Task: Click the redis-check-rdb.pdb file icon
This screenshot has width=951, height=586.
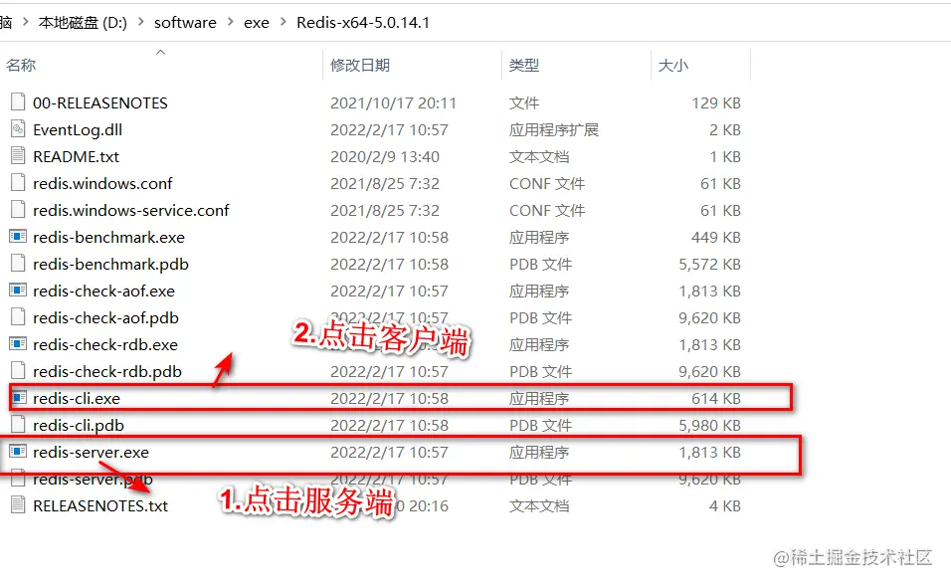Action: pos(18,371)
